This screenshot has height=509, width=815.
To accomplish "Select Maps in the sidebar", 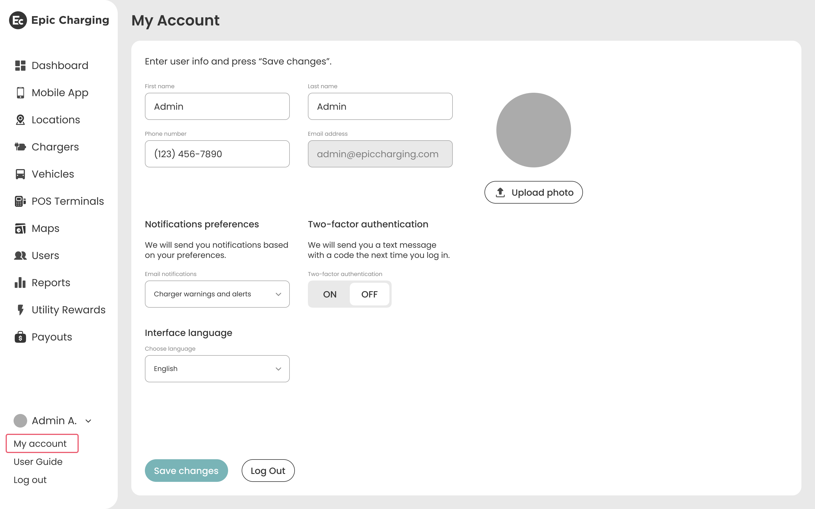I will (46, 228).
